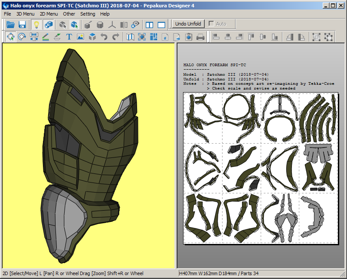
Task: Save the project with floppy disk icon
Action: coord(22,25)
